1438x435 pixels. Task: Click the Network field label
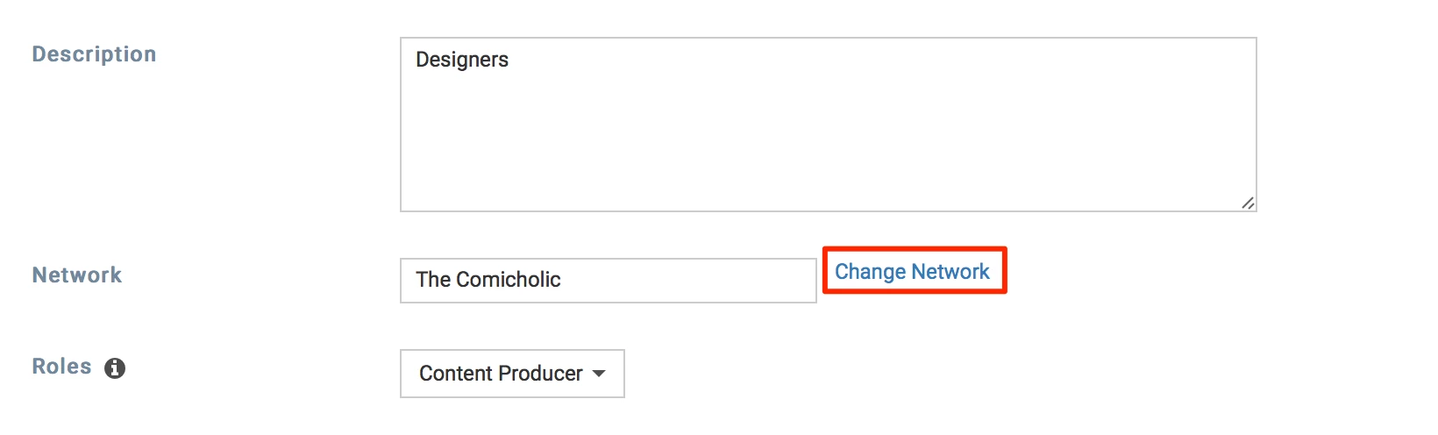77,275
